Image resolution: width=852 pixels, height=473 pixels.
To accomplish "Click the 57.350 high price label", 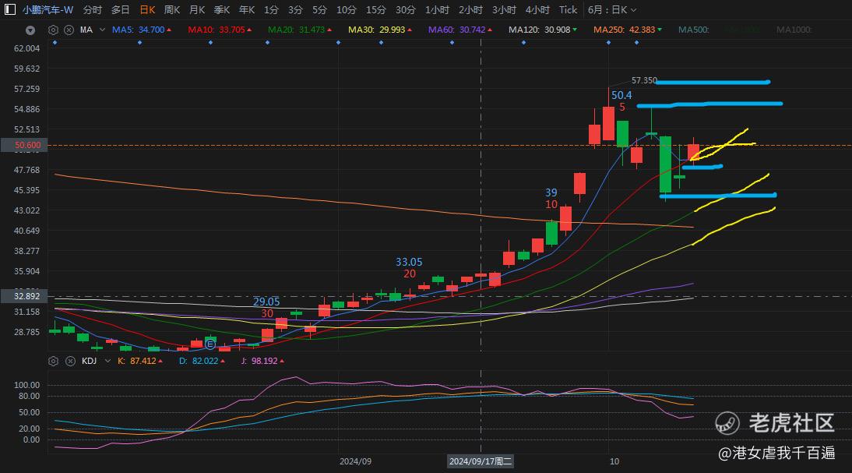I will tap(644, 80).
